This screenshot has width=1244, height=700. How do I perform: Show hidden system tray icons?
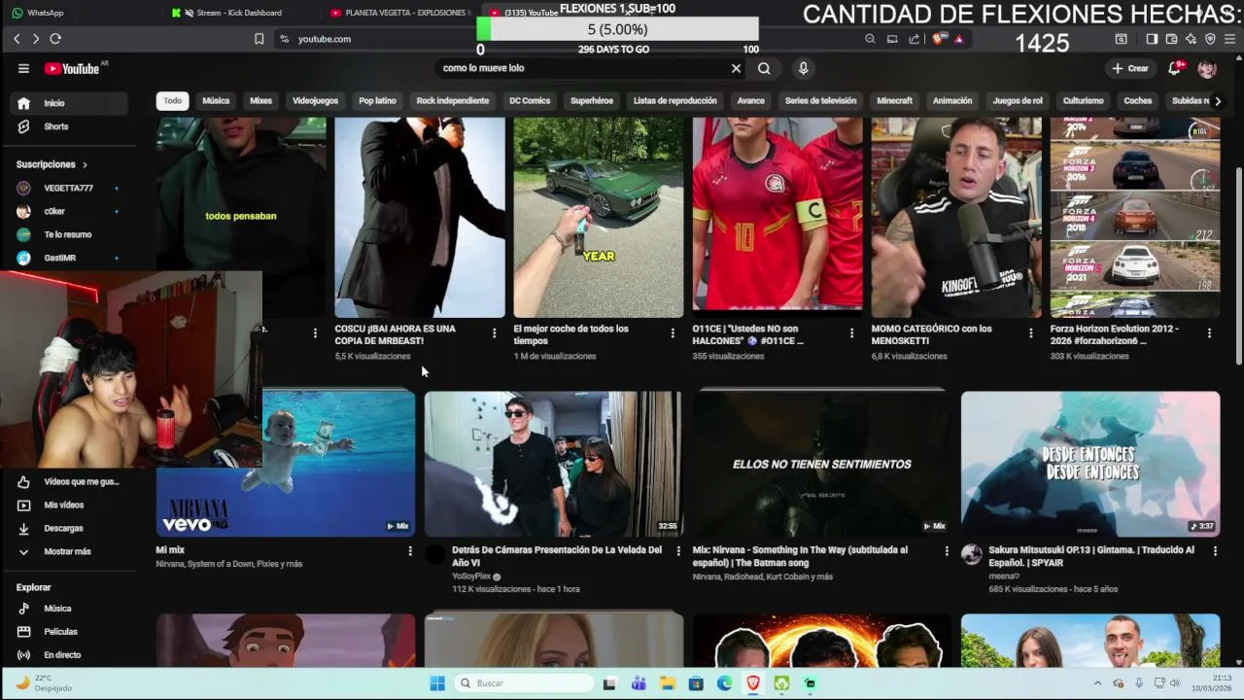point(1098,683)
